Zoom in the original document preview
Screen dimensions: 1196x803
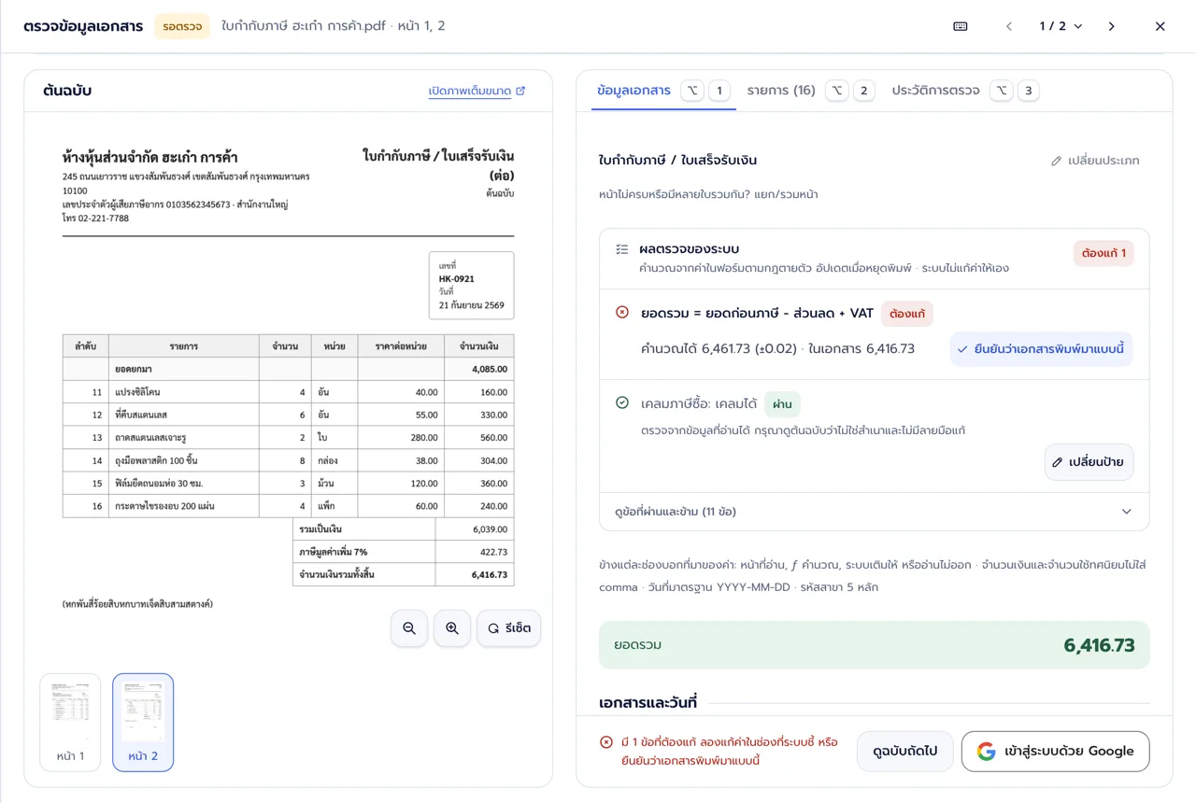[452, 628]
